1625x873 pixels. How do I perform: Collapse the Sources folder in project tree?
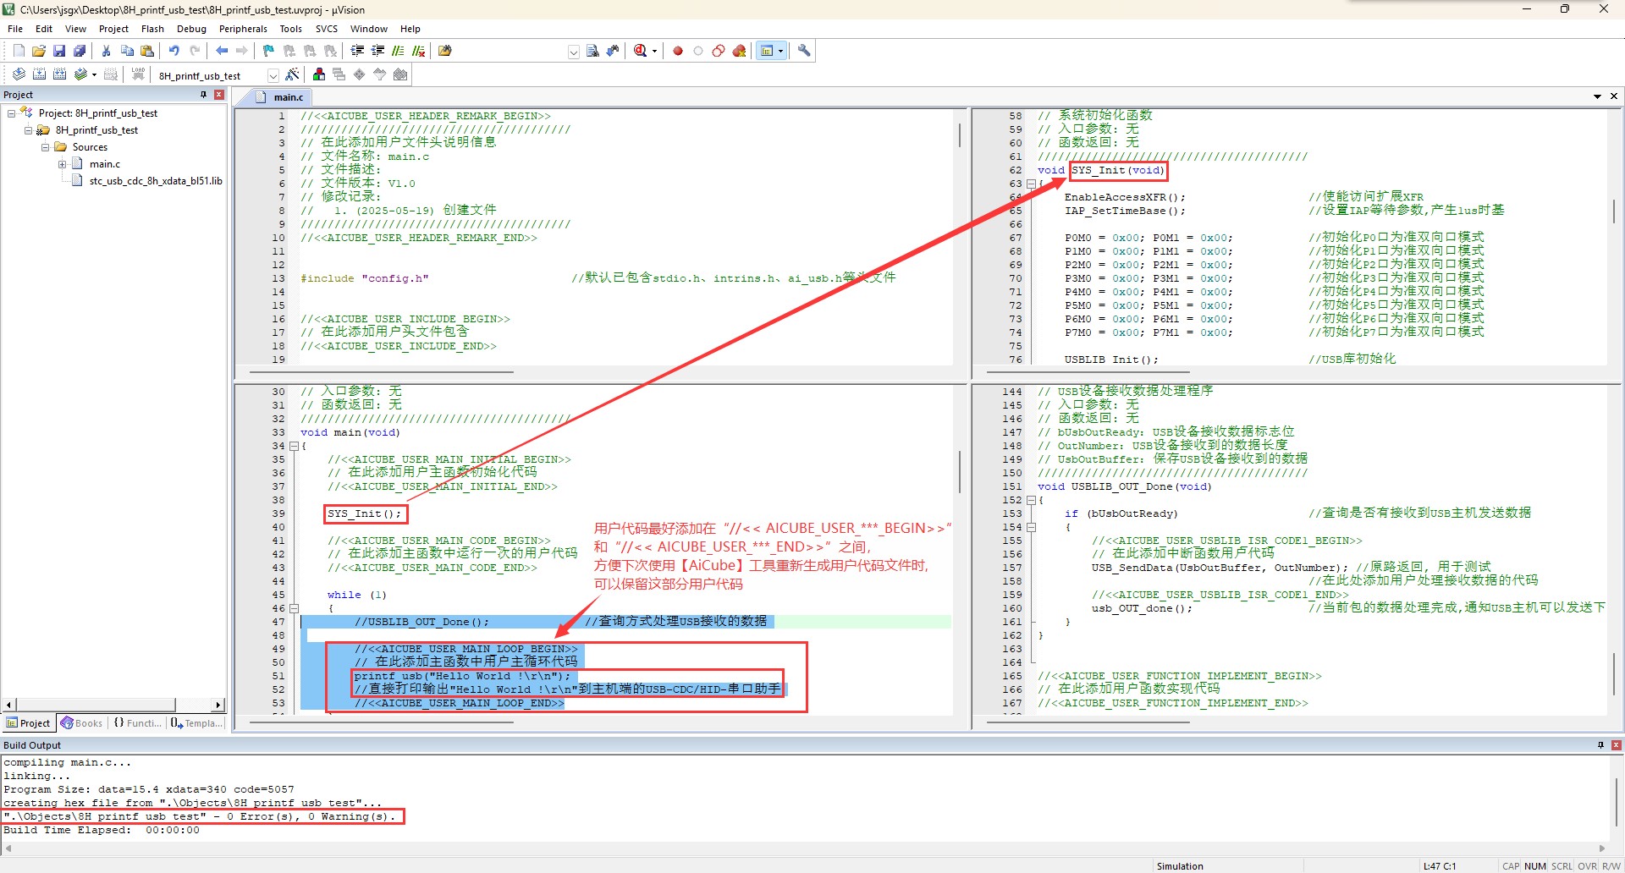click(45, 147)
